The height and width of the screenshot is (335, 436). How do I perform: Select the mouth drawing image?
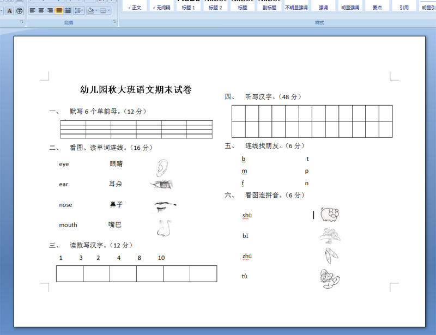point(165,207)
